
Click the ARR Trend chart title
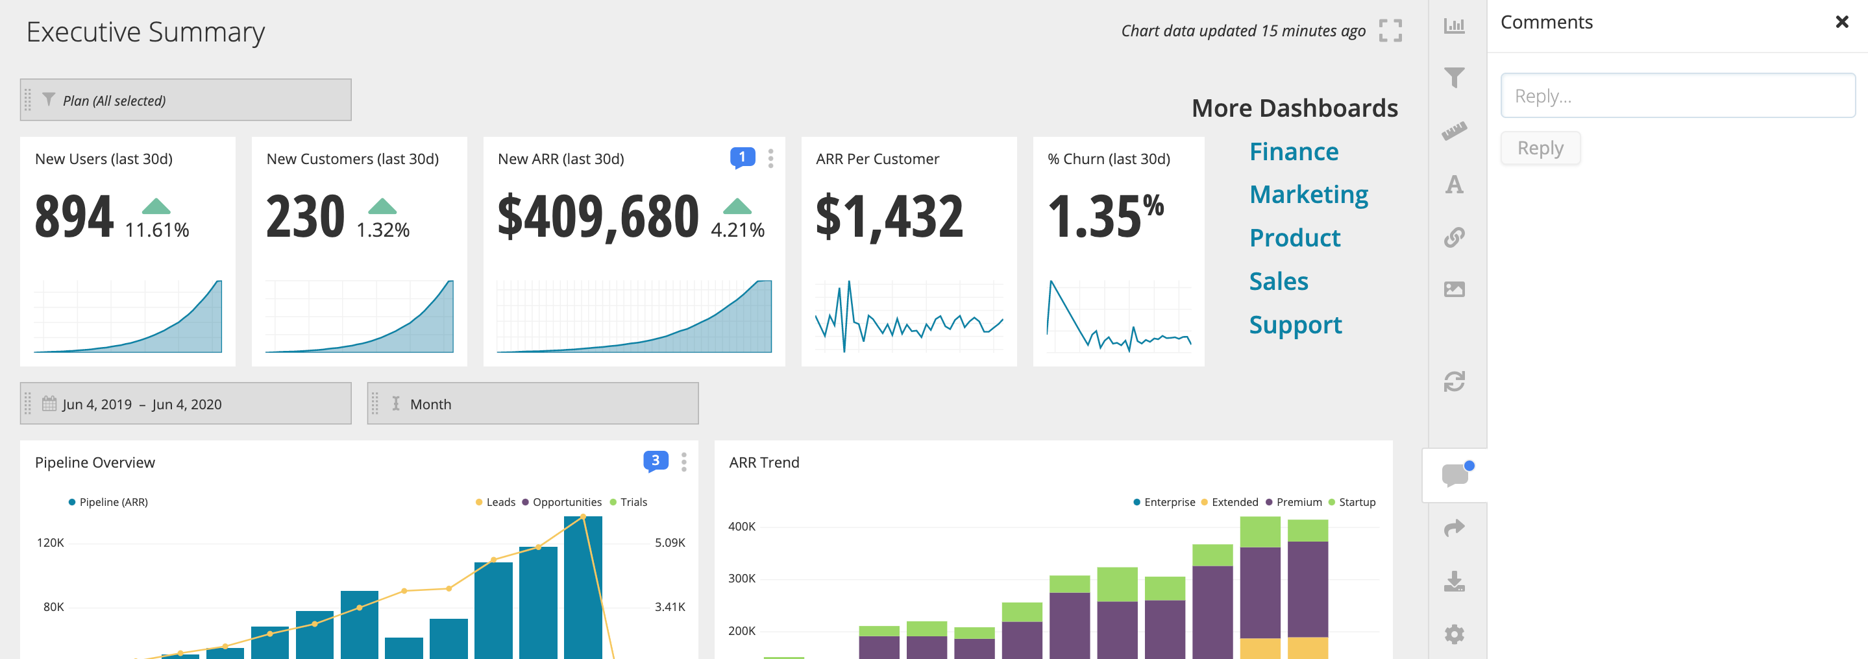[x=763, y=462]
